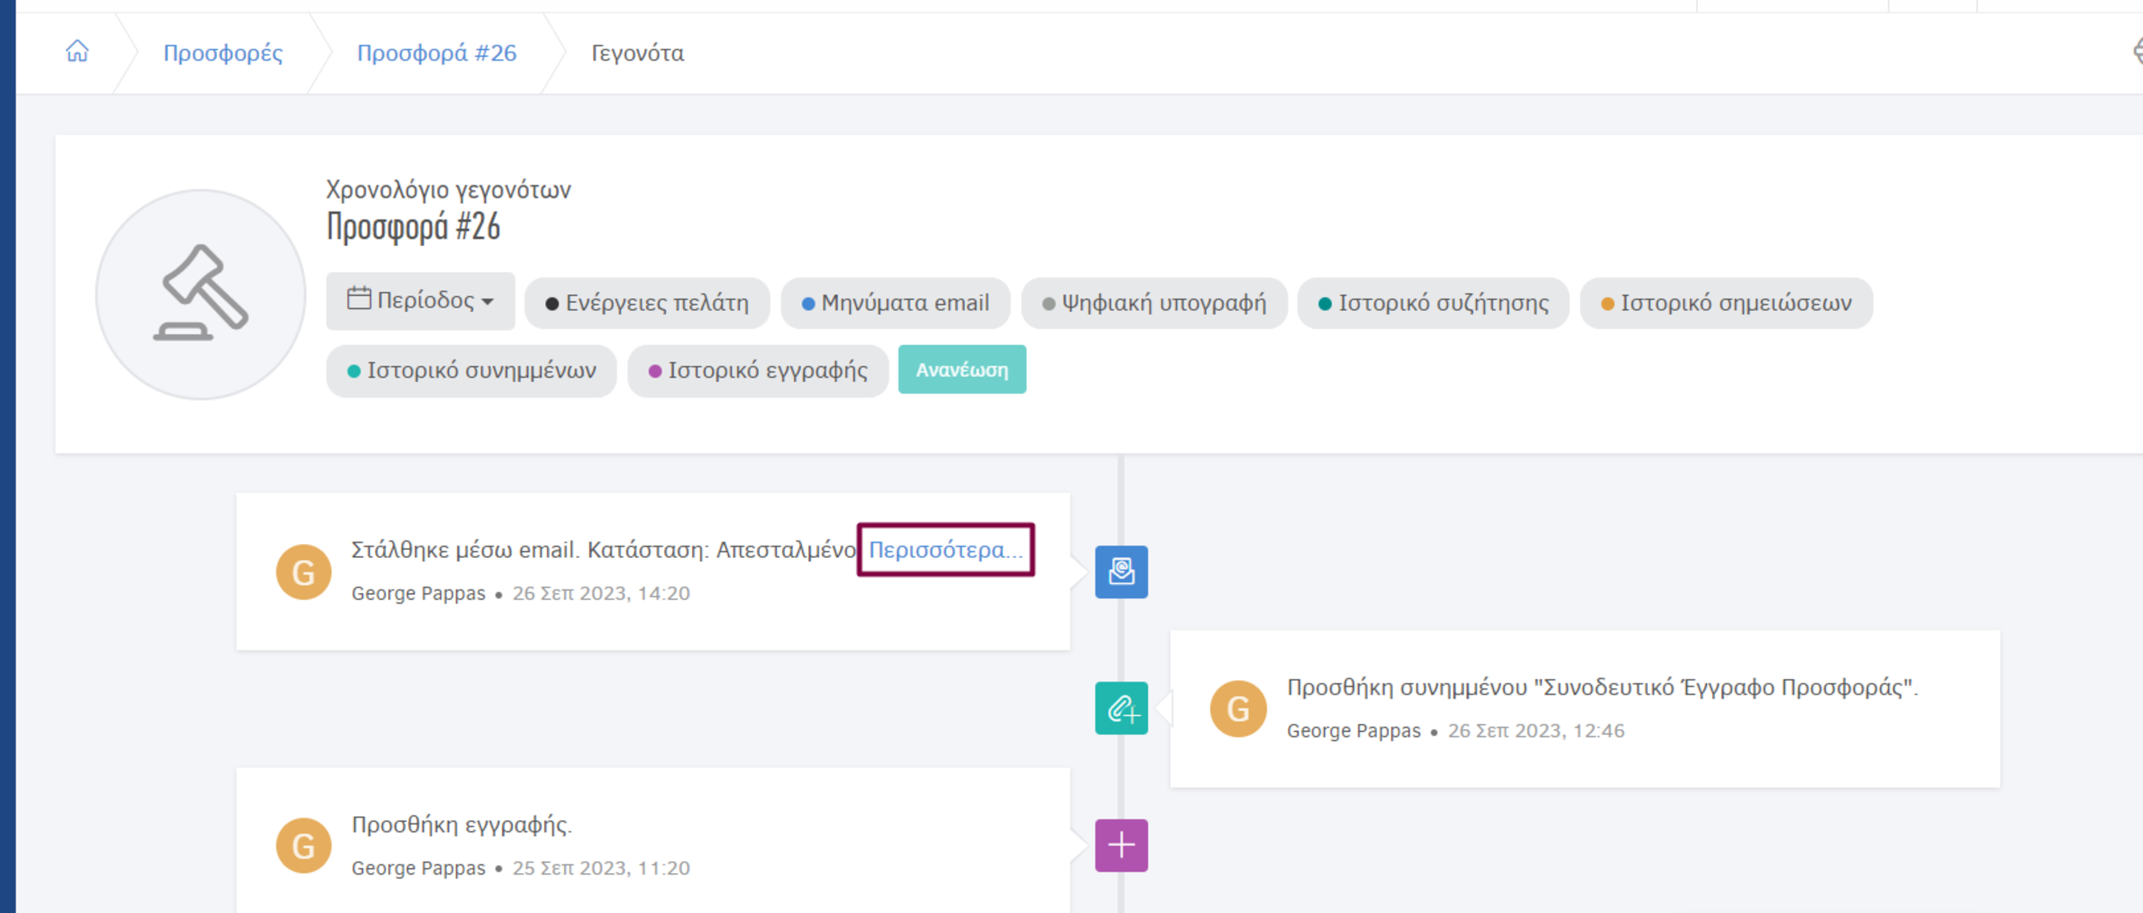Click the calendar icon in Περίοδος button
2143x913 pixels.
tap(359, 298)
